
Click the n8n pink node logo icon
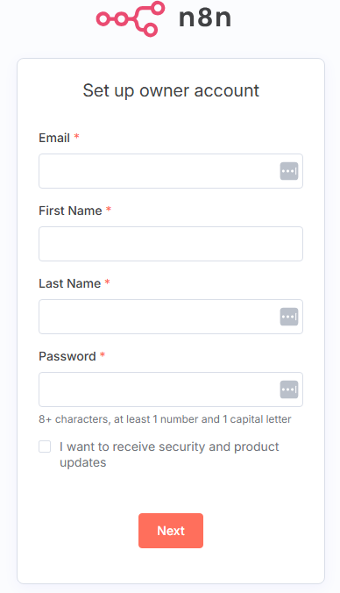point(131,19)
